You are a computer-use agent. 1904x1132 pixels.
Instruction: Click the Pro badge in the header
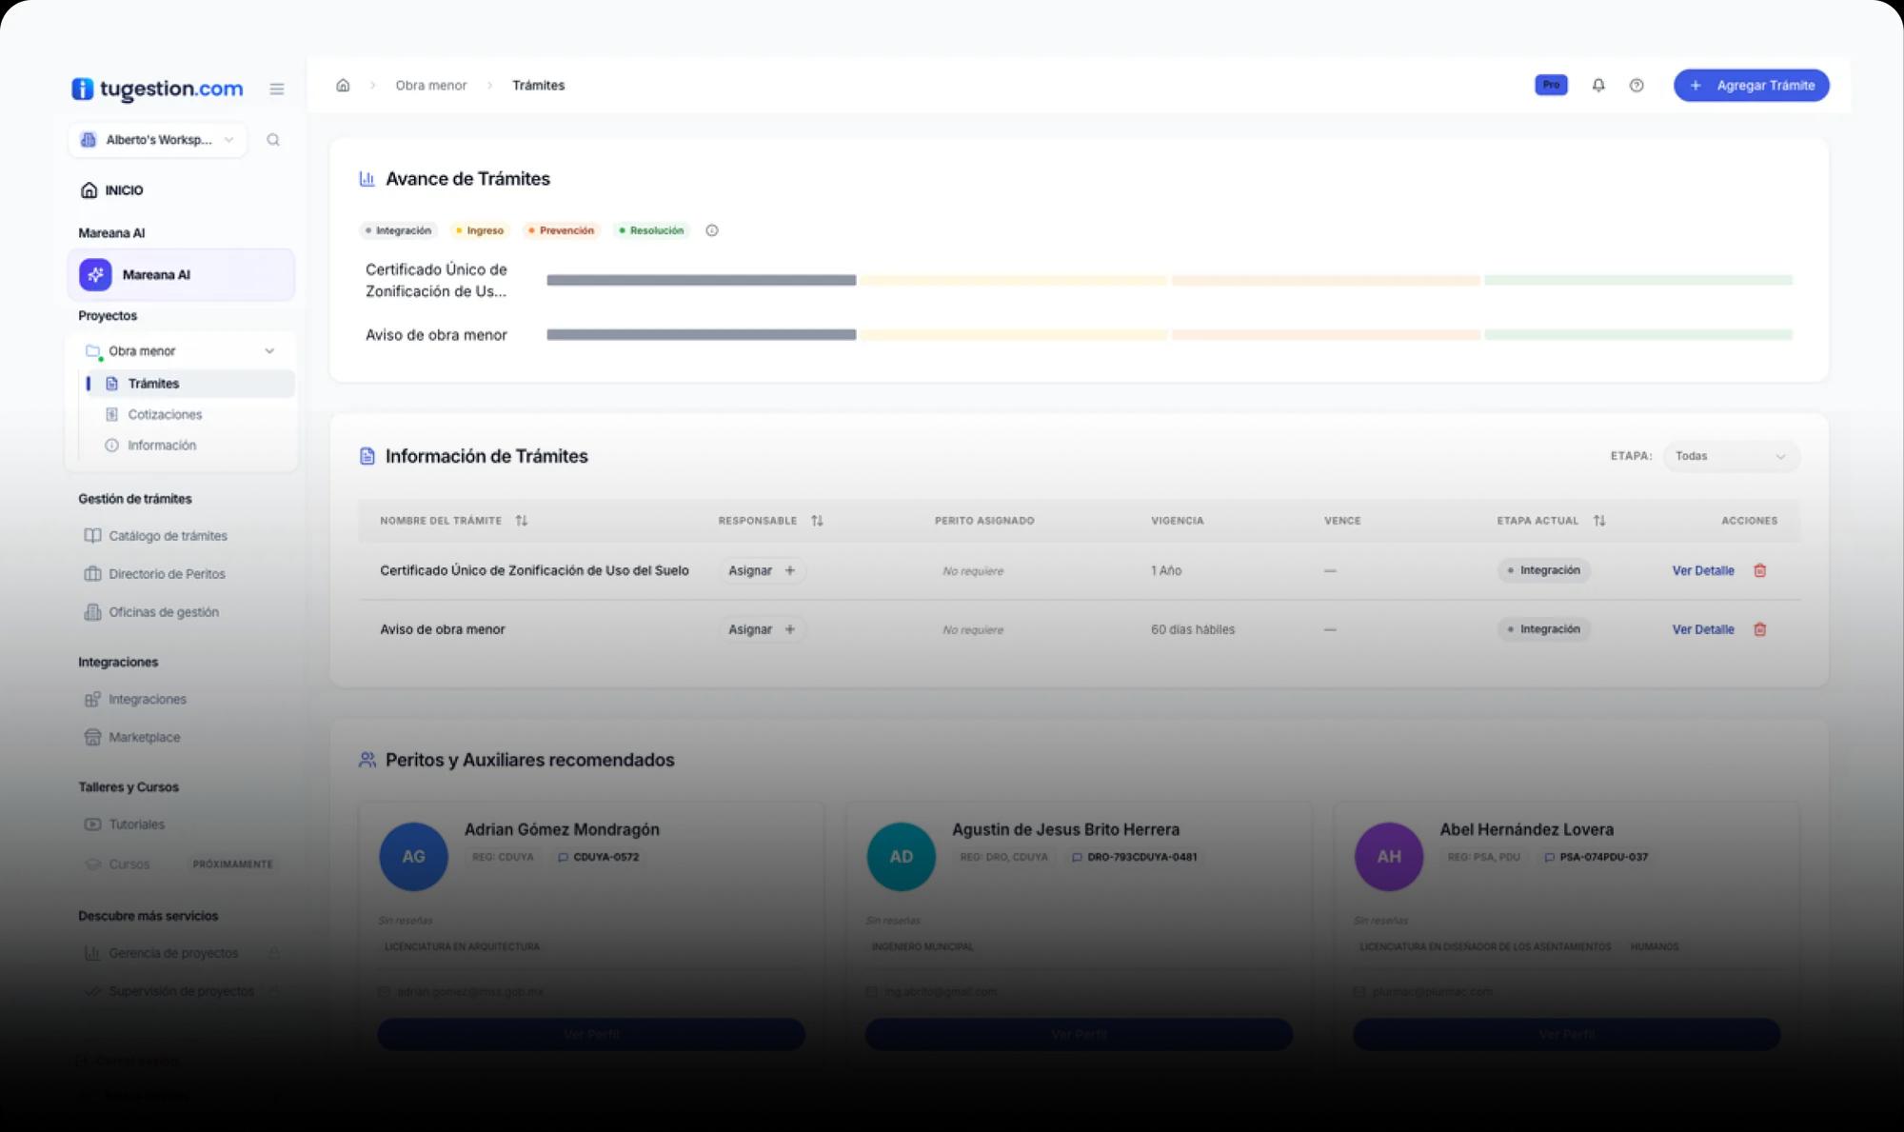(1551, 85)
